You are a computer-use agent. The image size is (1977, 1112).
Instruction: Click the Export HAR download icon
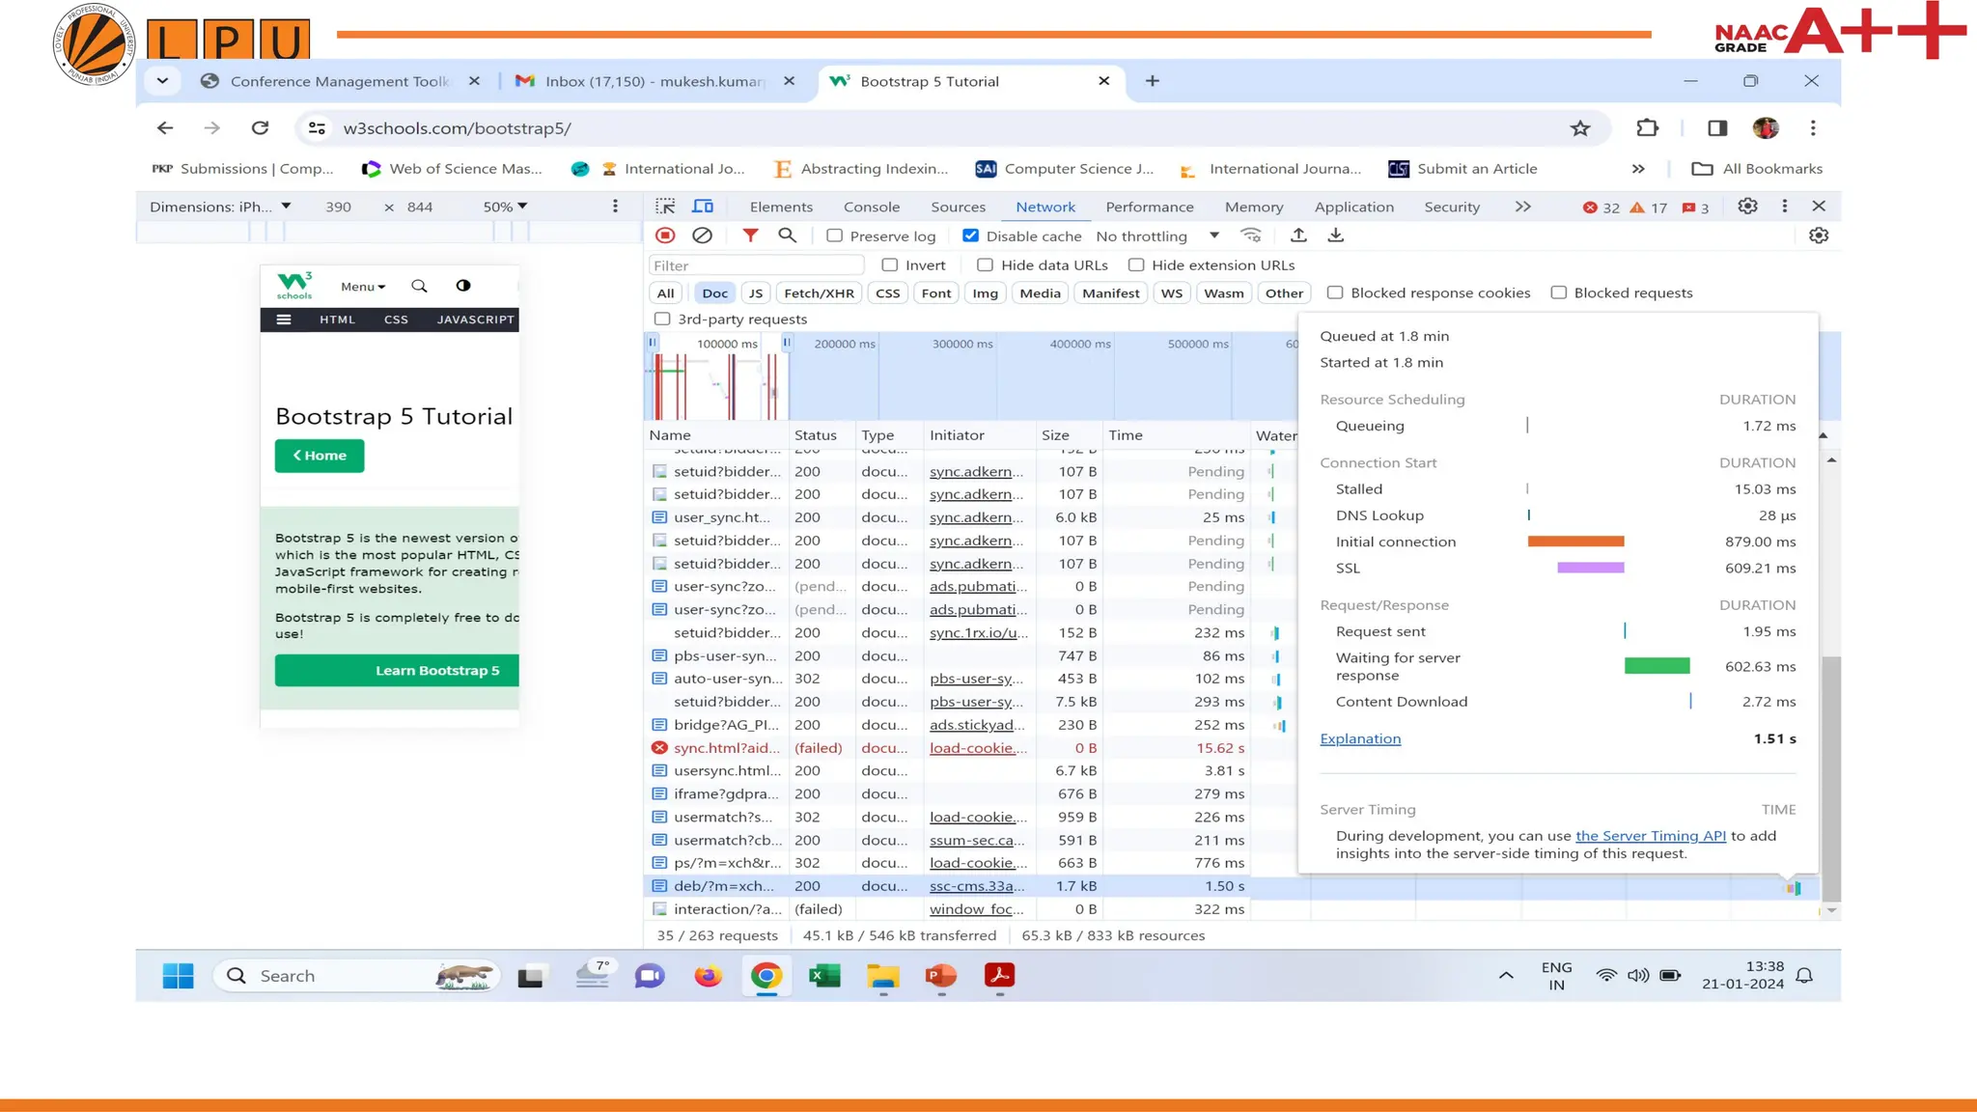[x=1336, y=236]
